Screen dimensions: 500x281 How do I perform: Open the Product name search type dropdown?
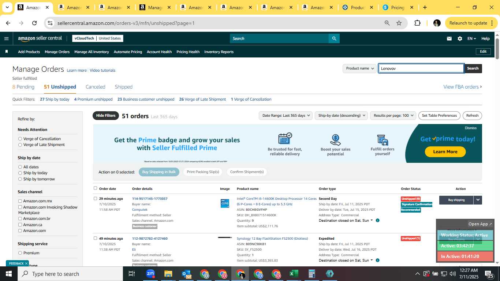tap(359, 68)
